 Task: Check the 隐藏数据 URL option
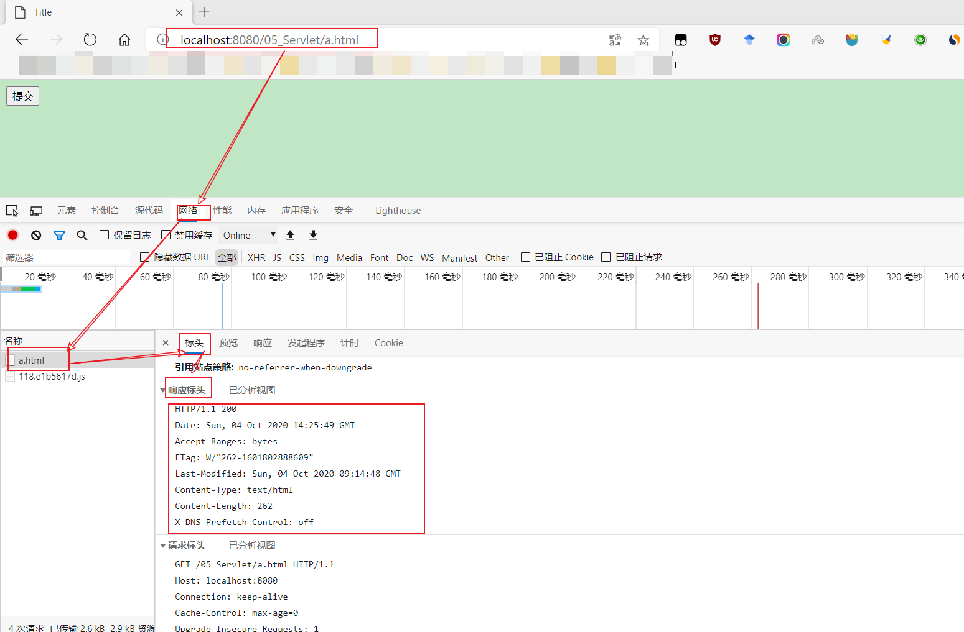coord(145,257)
